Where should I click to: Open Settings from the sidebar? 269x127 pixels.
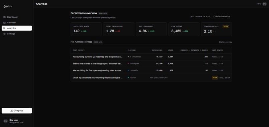(17, 34)
